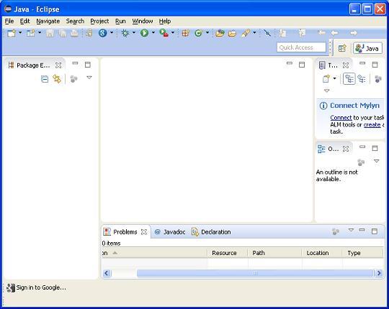Screen dimensions: 389x309
Task: Toggle Scheduled view in Task List
Action: [x=362, y=79]
